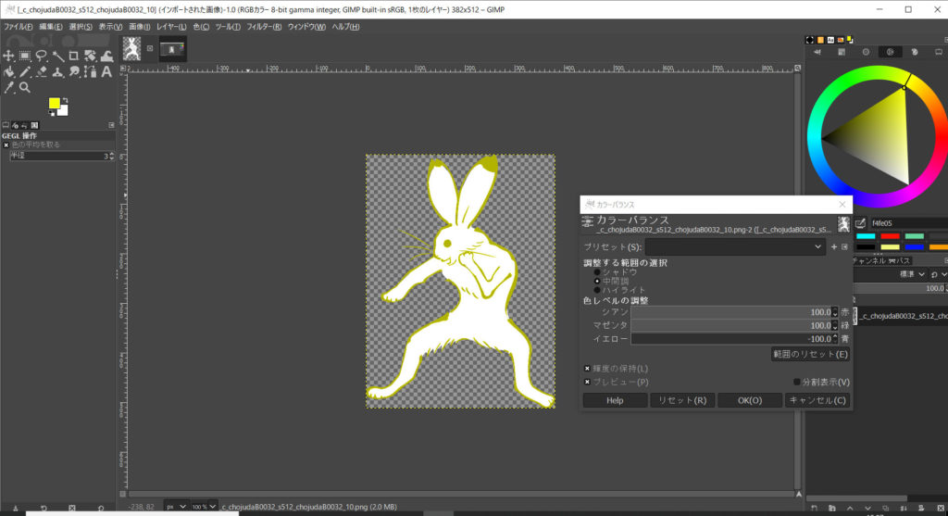
Task: Open the Layer menu (レイヤー)
Action: [x=171, y=27]
